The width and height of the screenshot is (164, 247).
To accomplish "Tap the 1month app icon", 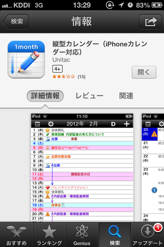I will [26, 59].
